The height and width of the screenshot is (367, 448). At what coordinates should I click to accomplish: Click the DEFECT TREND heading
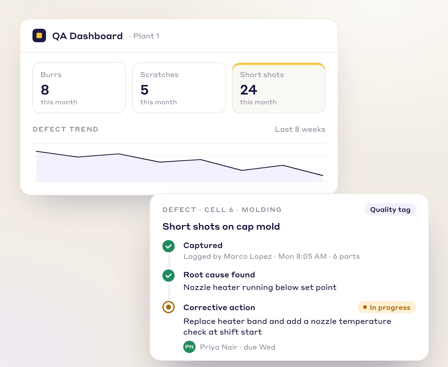coord(65,129)
